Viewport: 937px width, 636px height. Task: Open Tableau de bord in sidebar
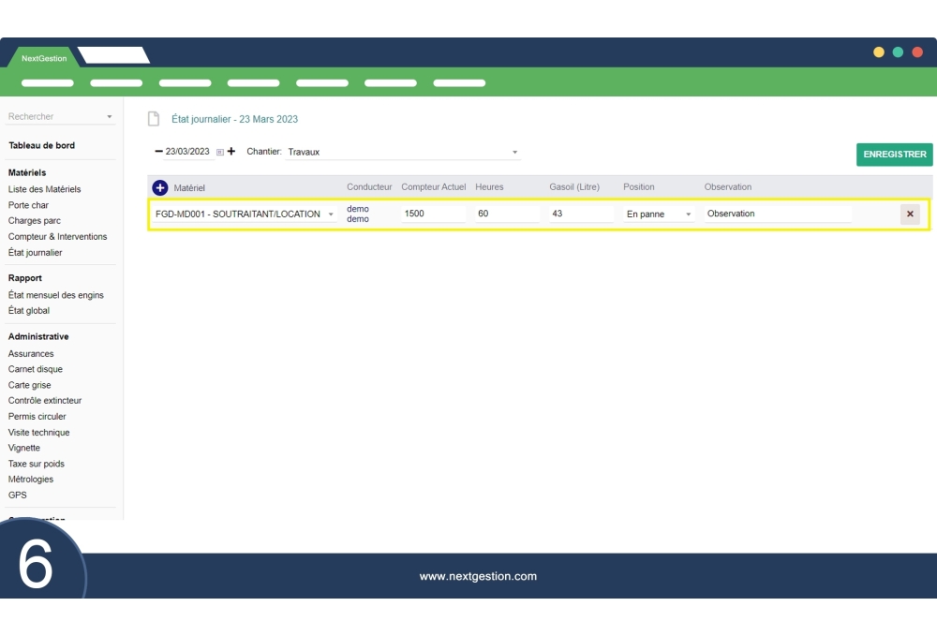[41, 146]
